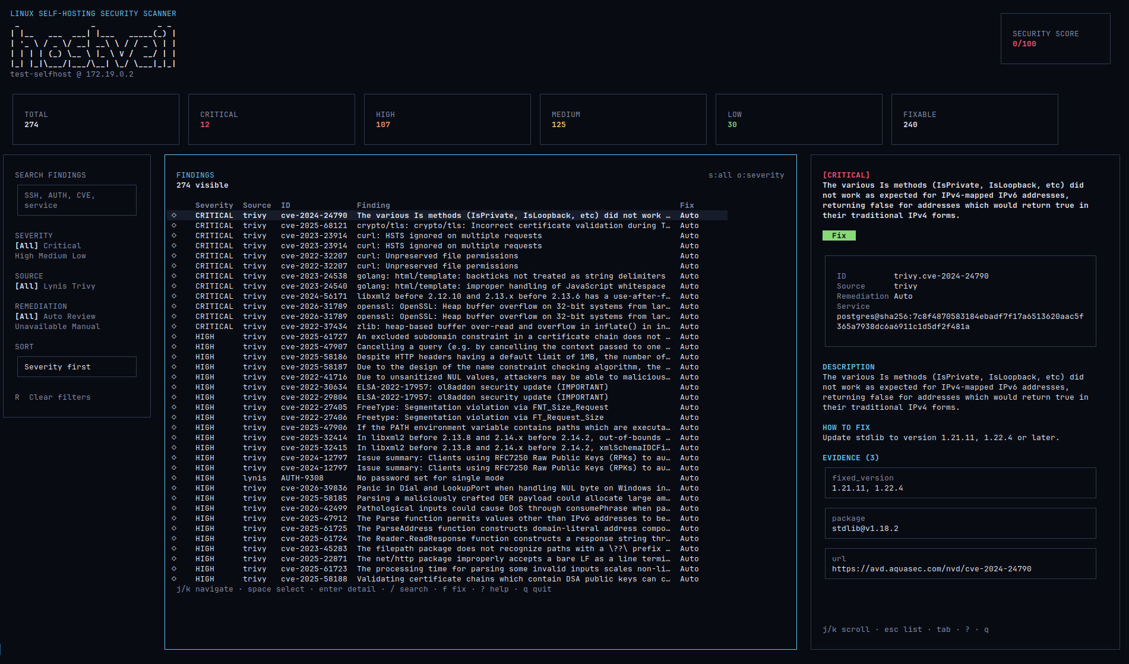Open the Total 274 summary card
1129x664 pixels.
coord(96,119)
